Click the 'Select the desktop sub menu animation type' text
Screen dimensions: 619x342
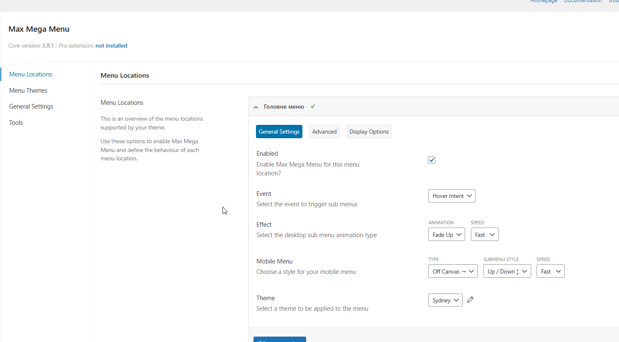pyautogui.click(x=317, y=235)
